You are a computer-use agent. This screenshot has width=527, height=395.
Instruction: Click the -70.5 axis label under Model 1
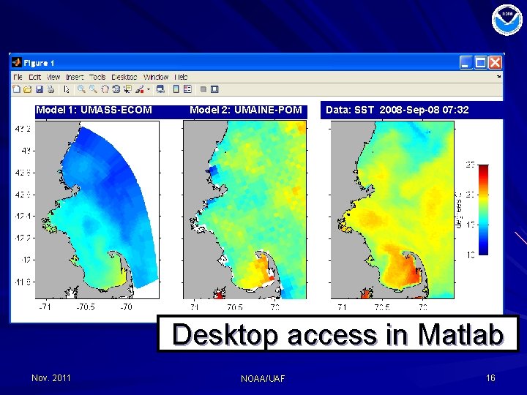[x=86, y=306]
